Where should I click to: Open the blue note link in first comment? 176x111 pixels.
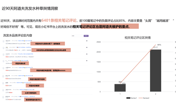[x=25, y=41]
